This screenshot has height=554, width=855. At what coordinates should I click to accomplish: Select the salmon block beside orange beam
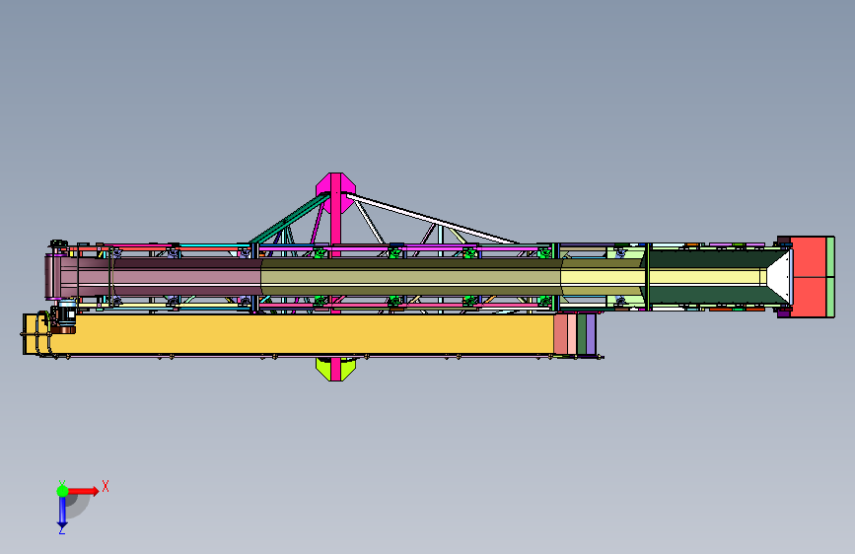tap(560, 334)
